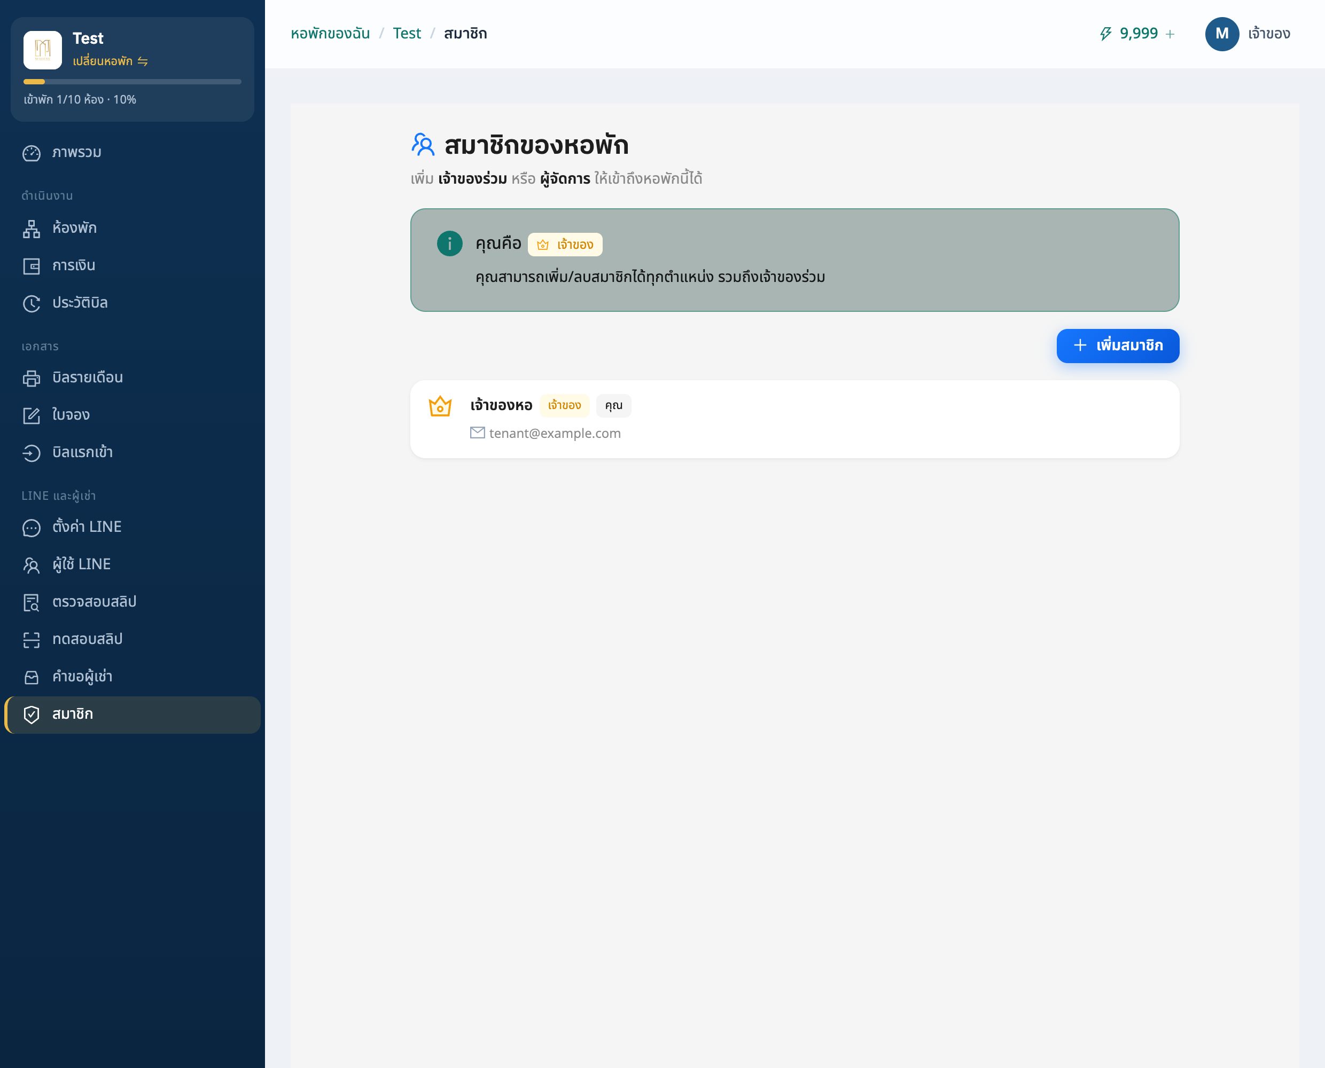Screen dimensions: 1325x1068
Task: Click the เปลี่ยนหอพัก switch dormitory link
Action: coord(110,61)
